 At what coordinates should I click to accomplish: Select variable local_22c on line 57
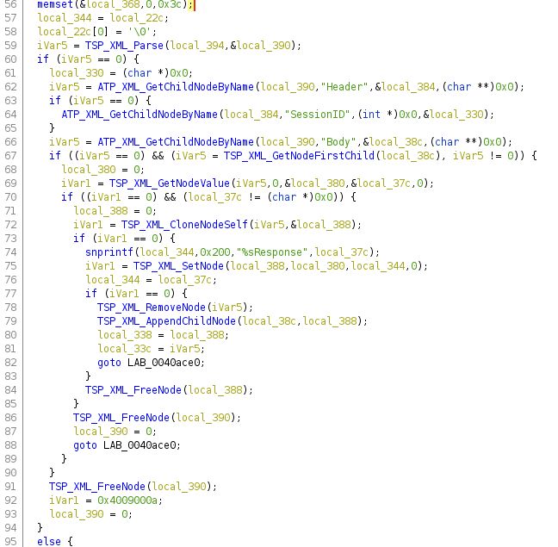(x=139, y=18)
